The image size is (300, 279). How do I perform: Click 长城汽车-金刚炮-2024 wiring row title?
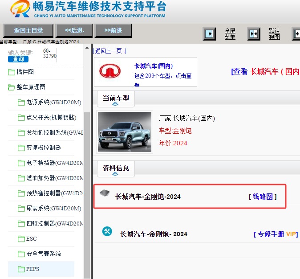pyautogui.click(x=148, y=197)
